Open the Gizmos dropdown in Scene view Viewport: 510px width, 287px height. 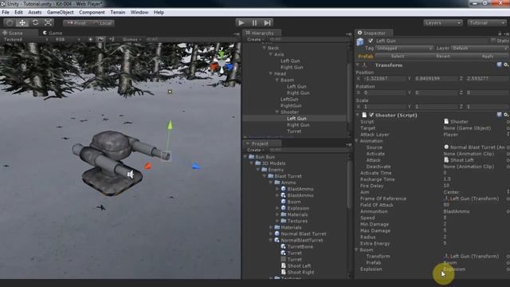(x=131, y=39)
